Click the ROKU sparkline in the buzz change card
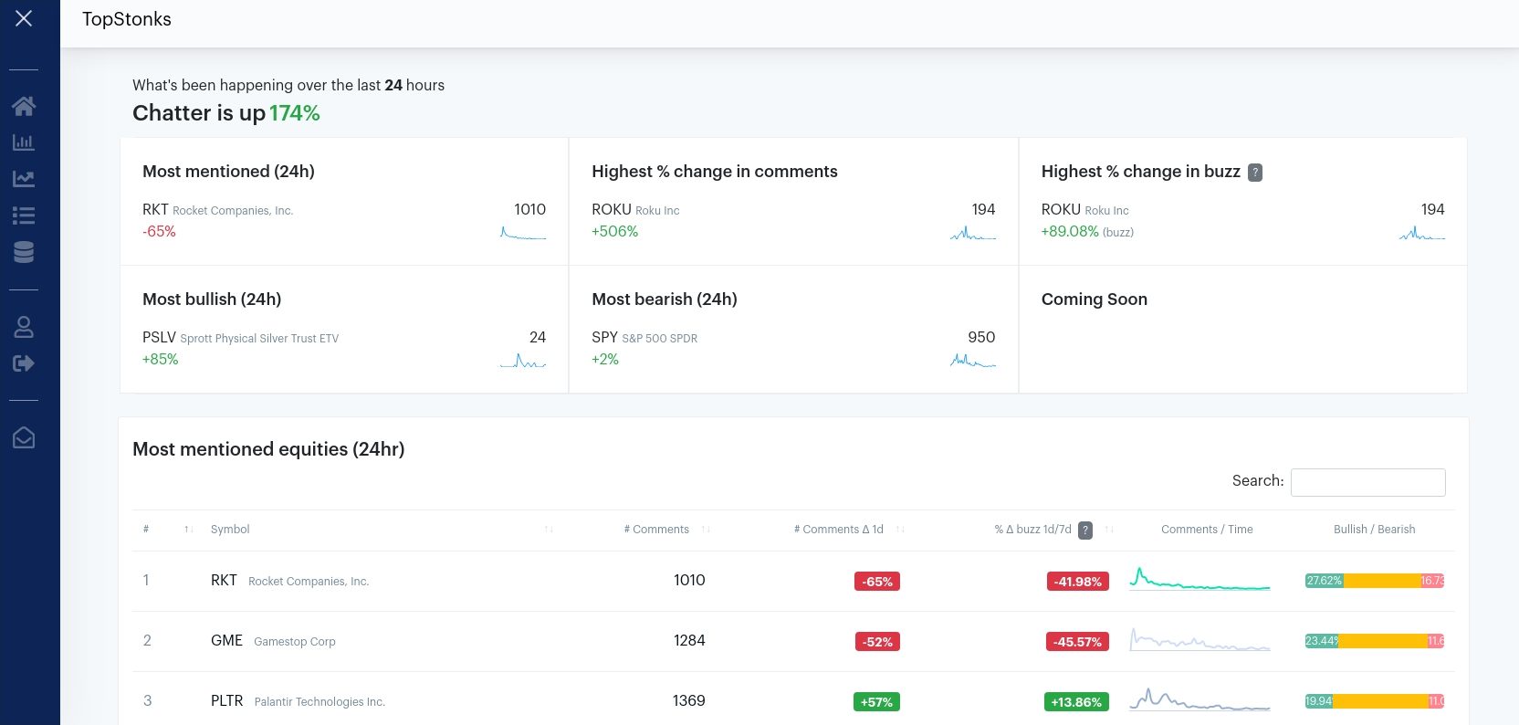This screenshot has height=725, width=1519. [x=1422, y=233]
